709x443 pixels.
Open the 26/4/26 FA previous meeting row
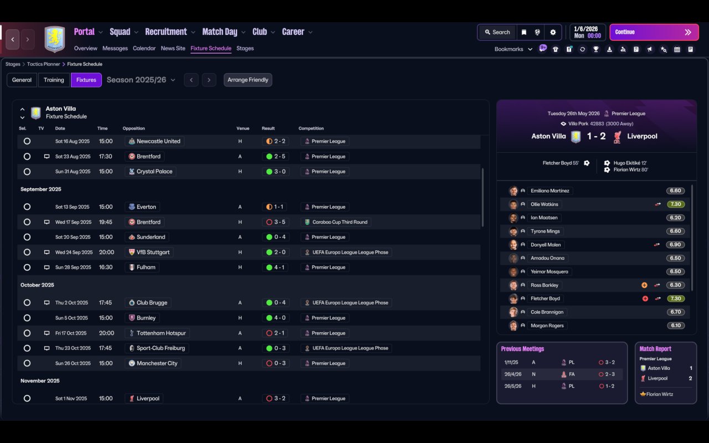click(562, 374)
